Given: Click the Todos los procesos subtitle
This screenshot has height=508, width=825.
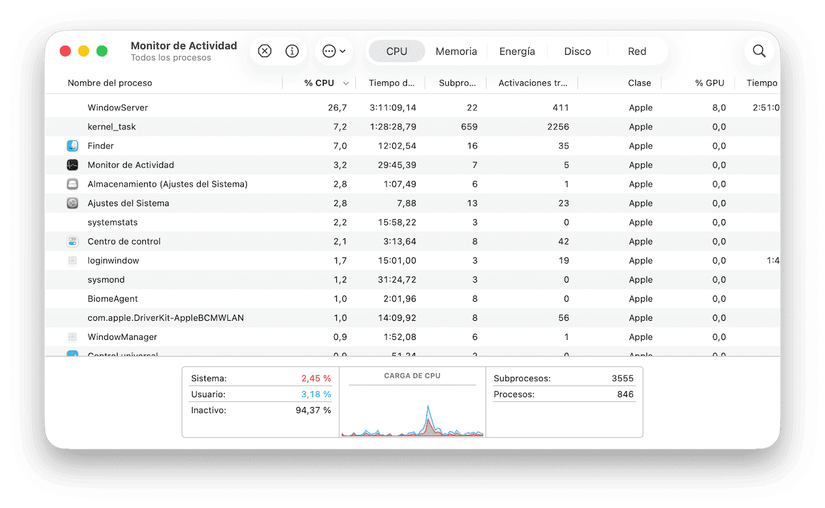Looking at the screenshot, I should click(x=171, y=58).
